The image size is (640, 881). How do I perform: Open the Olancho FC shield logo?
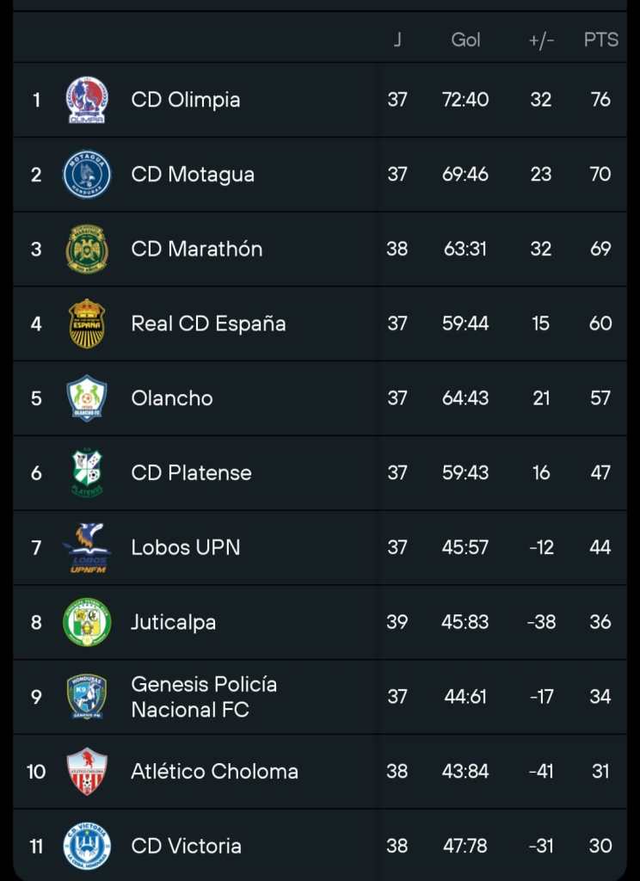[x=87, y=398]
